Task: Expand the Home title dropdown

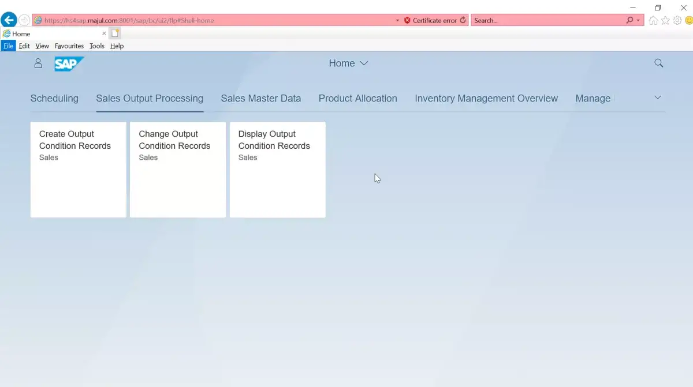Action: point(364,63)
